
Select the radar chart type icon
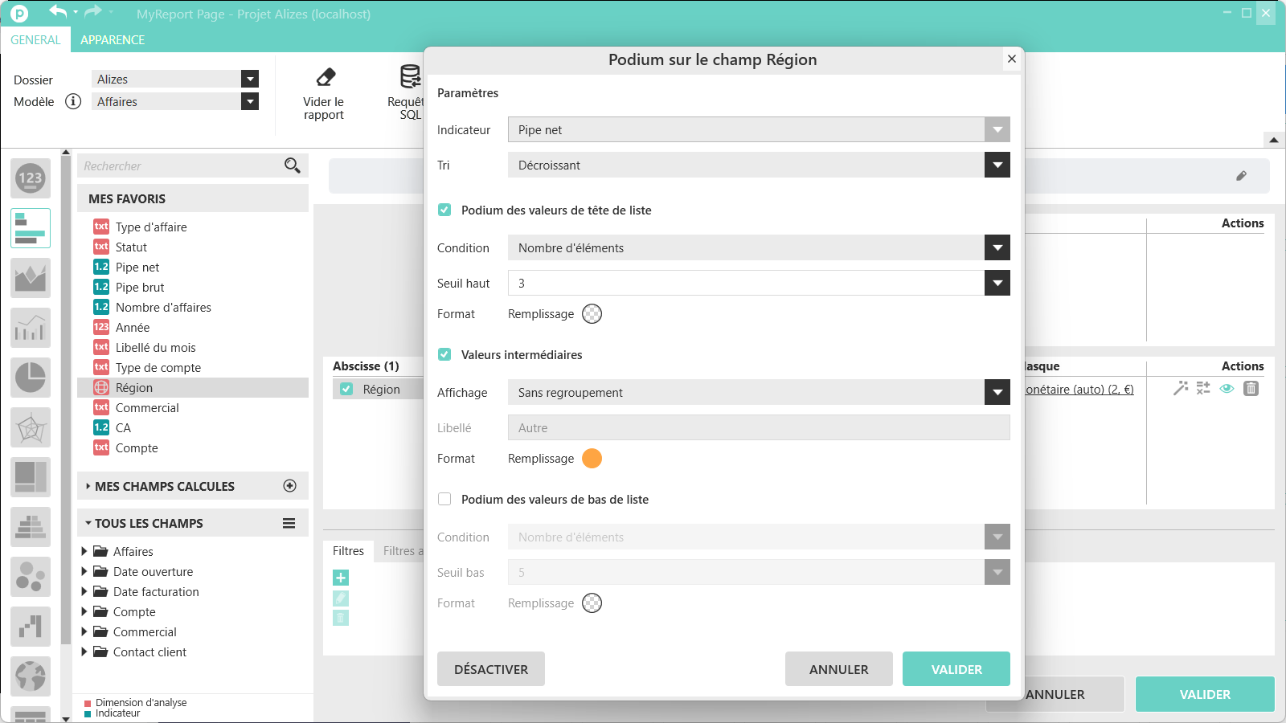(x=31, y=427)
